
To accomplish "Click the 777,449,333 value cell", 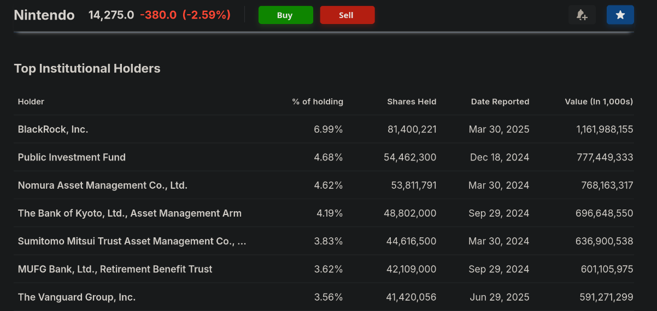I will click(605, 157).
